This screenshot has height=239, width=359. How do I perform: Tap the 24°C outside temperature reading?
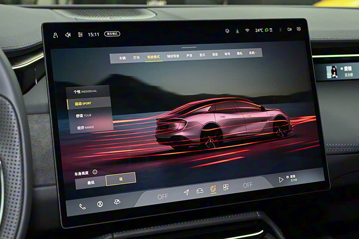259,30
